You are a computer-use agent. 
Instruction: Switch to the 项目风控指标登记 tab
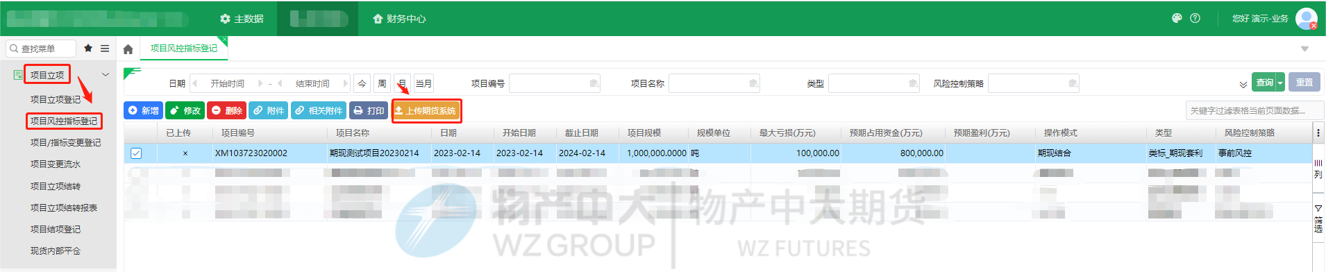click(184, 49)
